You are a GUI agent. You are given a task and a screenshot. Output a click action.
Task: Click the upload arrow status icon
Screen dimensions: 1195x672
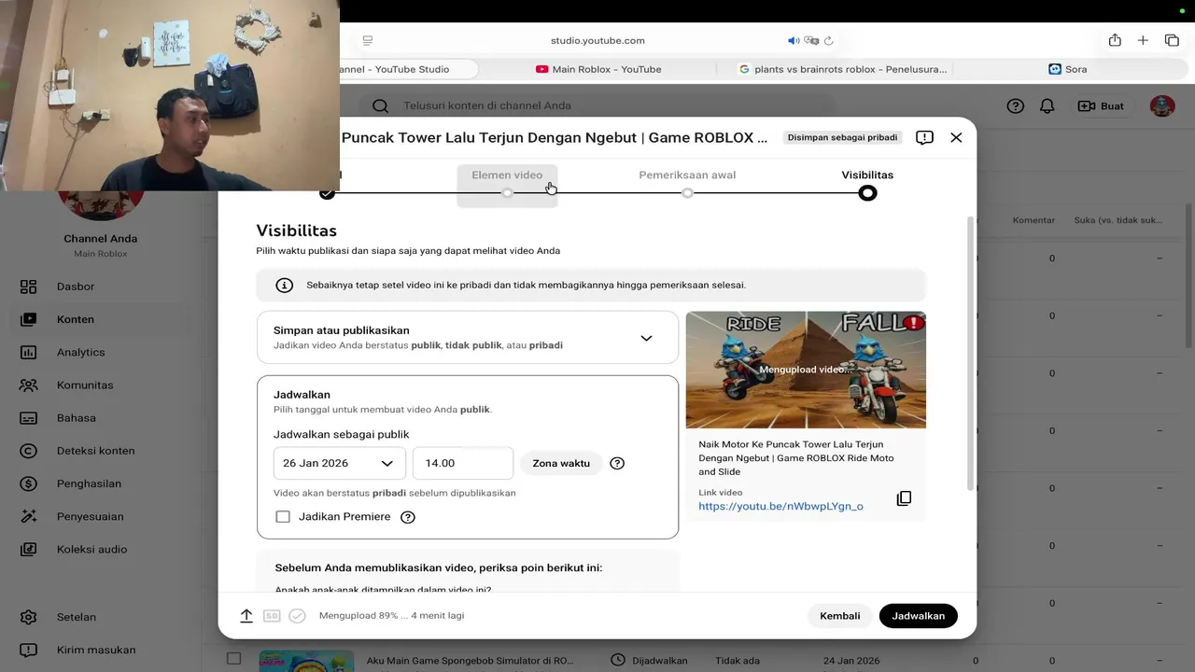click(x=246, y=616)
